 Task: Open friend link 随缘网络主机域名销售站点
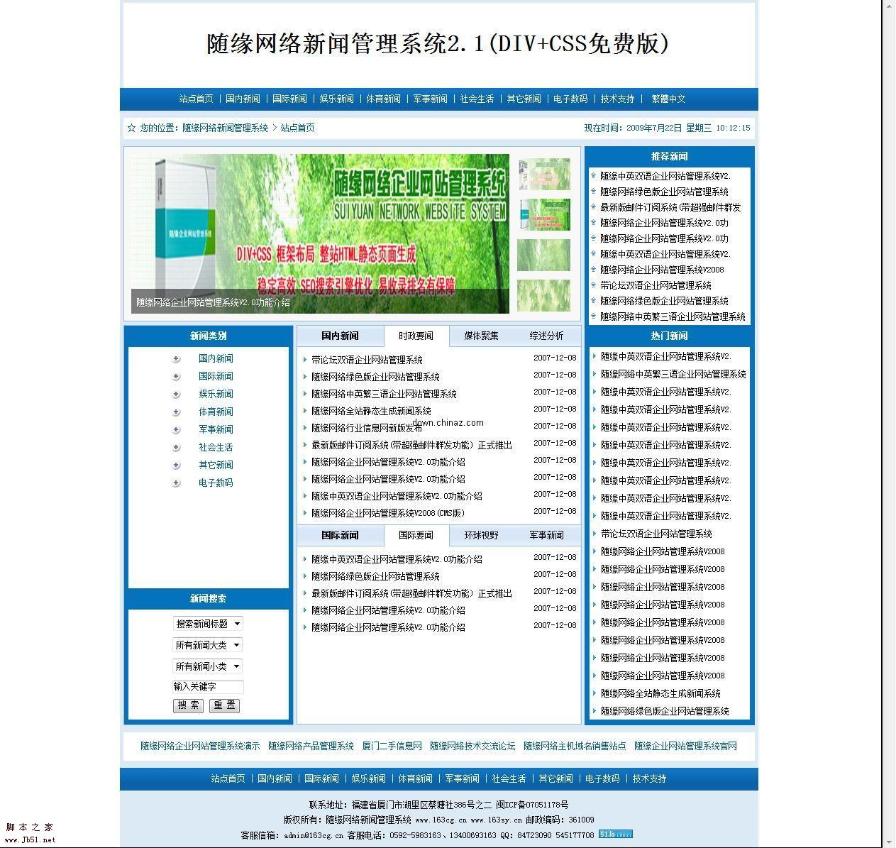(575, 746)
